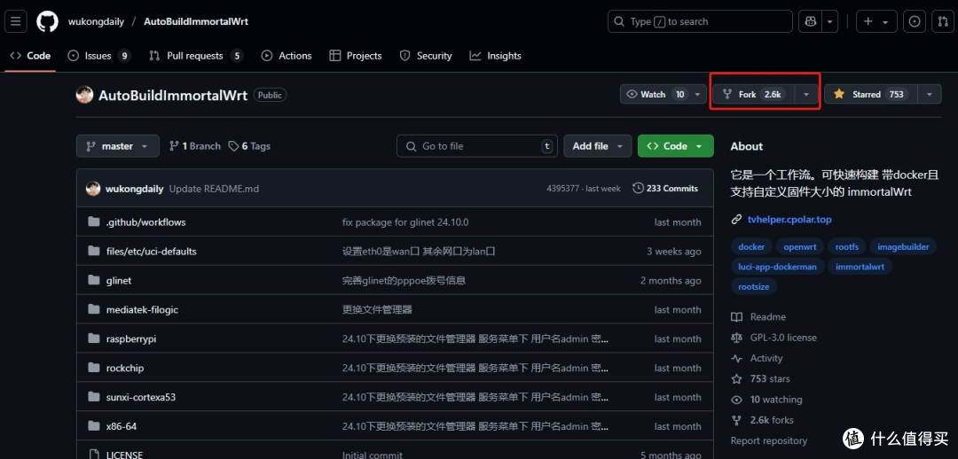Screen dimensions: 958x459
Task: Open the x86-64 folder
Action: (122, 426)
